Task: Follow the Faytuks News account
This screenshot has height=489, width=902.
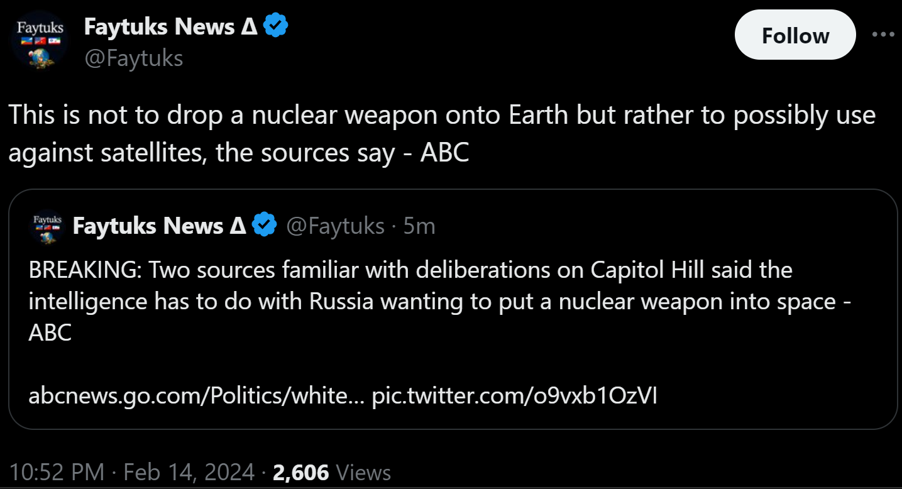Action: point(795,35)
